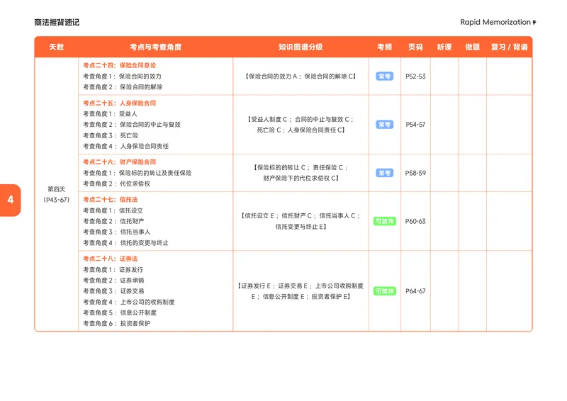Screen dimensions: 567x401
Task: Click heading 考点二十四：保险合同总论
Action: pos(119,65)
